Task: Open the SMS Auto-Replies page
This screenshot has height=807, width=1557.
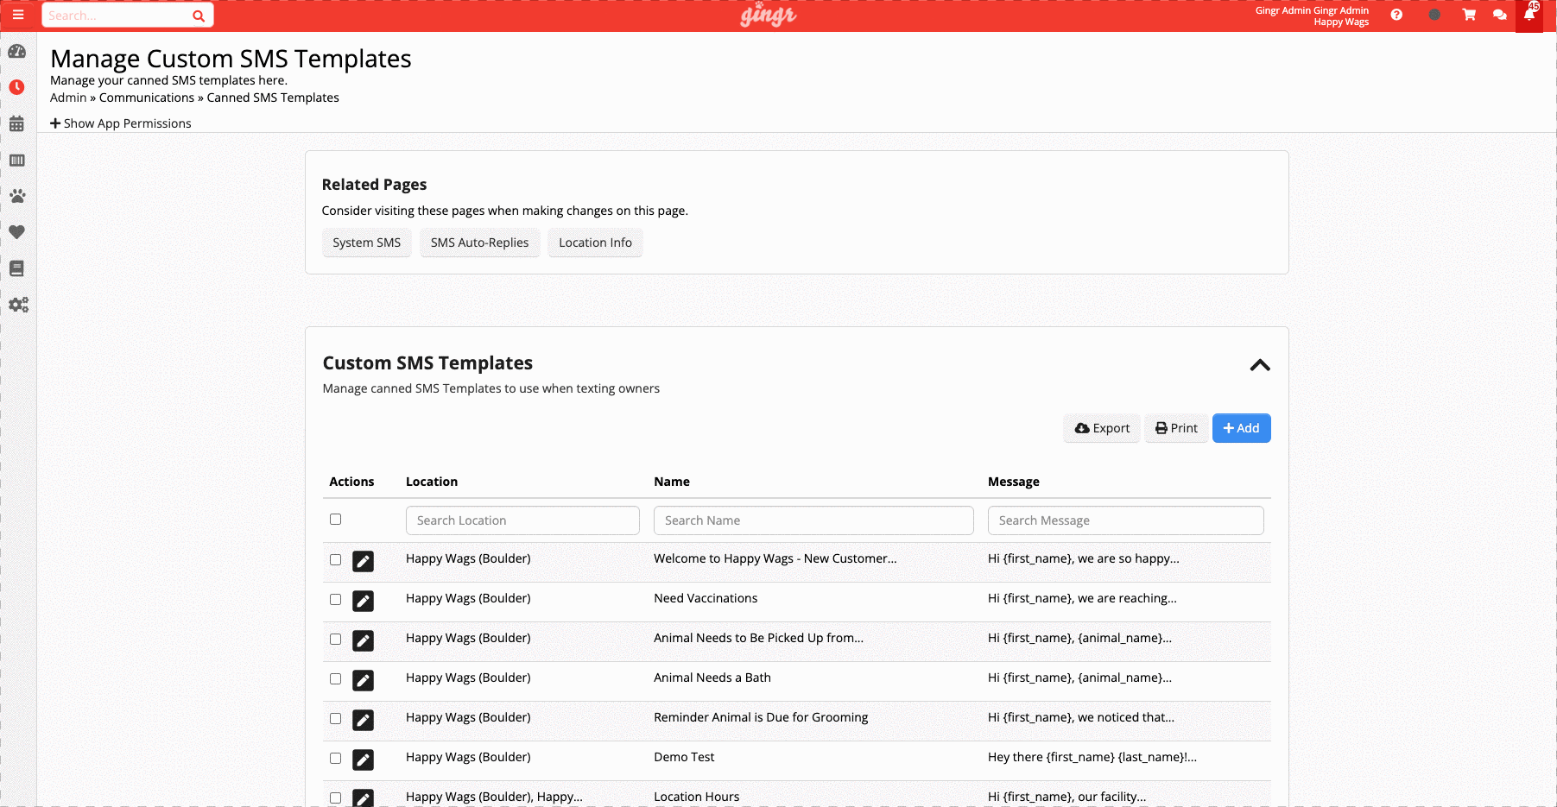Action: (480, 243)
